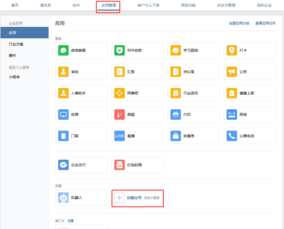Select the 投屏 screen cast icon
Screen dimensions: 284x229
63,115
